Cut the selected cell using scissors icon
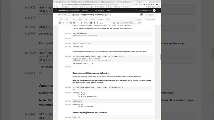Viewport: 214px width, 120px height. coord(68,23)
